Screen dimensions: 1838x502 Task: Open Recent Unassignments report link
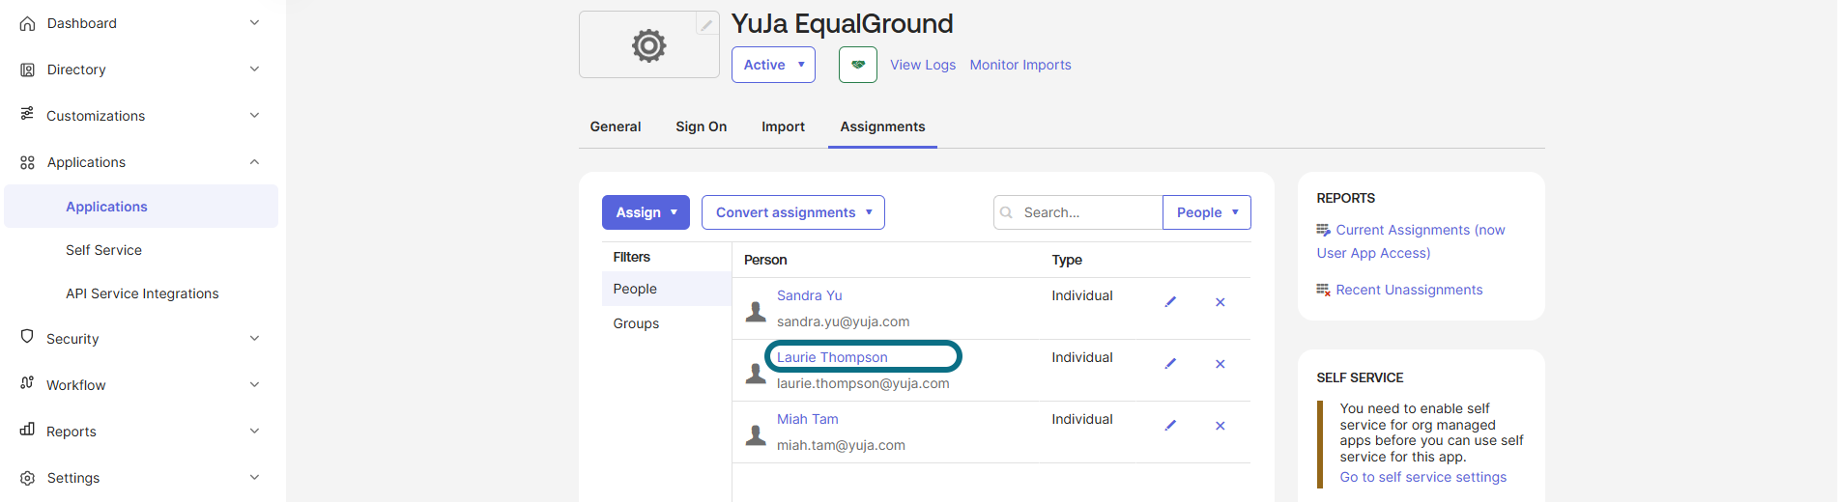(1409, 290)
